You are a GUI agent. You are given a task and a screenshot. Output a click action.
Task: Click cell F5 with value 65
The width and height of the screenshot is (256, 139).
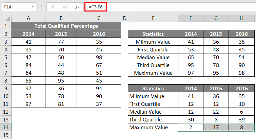tap(191, 57)
